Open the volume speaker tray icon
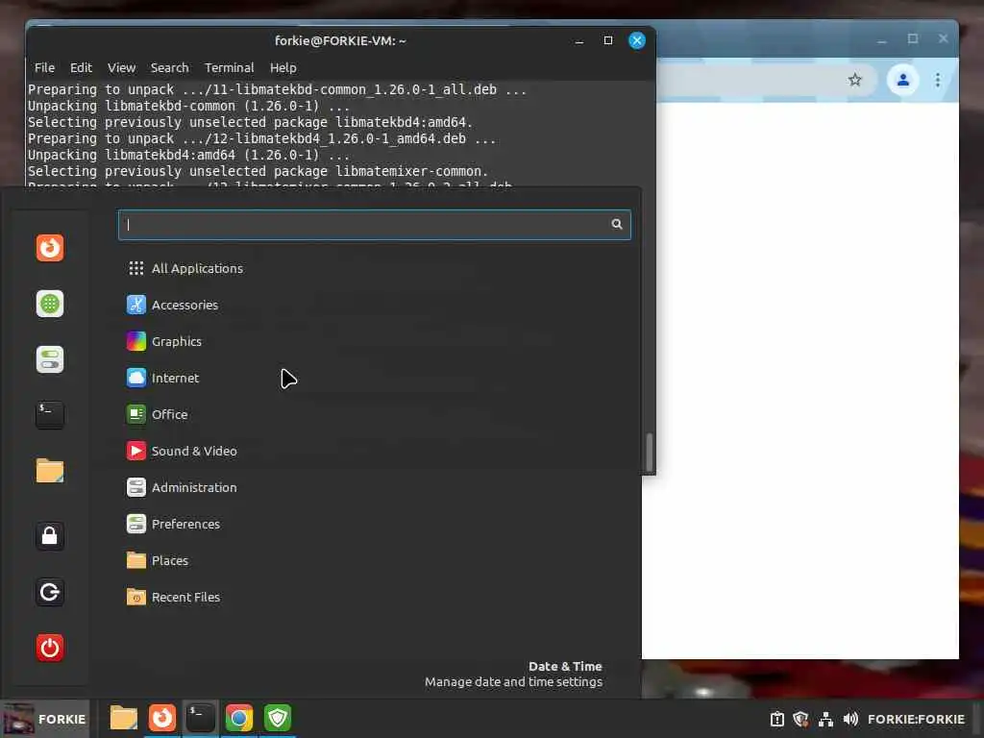The height and width of the screenshot is (738, 984). [x=850, y=719]
